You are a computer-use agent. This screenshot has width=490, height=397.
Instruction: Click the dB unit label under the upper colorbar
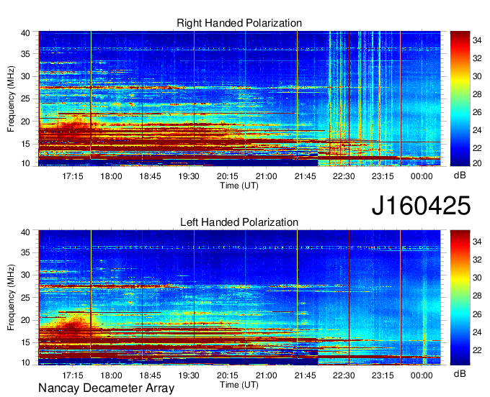tap(460, 175)
